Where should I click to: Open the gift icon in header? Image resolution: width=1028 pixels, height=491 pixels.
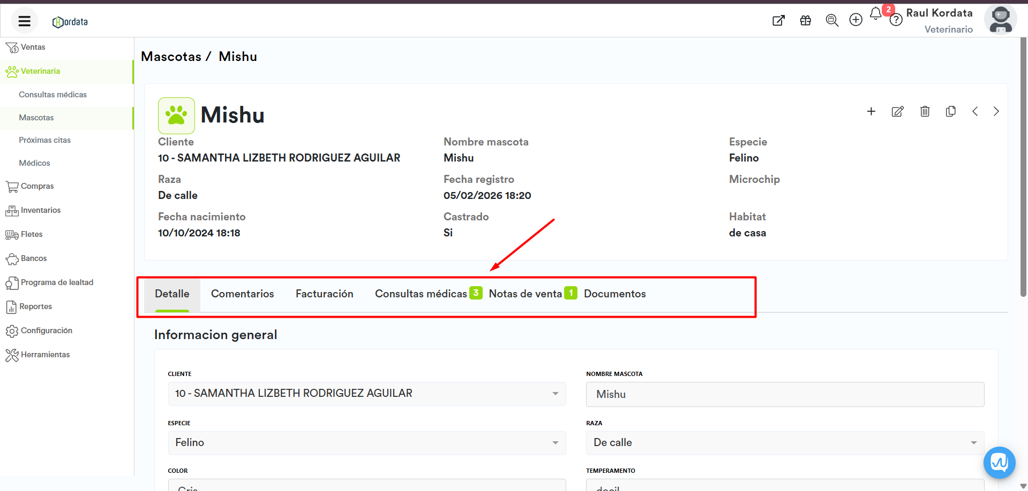click(x=805, y=20)
